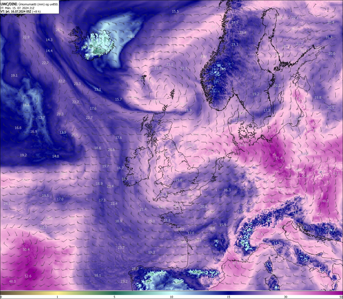Viewport: 343px width, 299px height.
Task: Click the 14.5 value label
Action: pyautogui.click(x=235, y=23)
